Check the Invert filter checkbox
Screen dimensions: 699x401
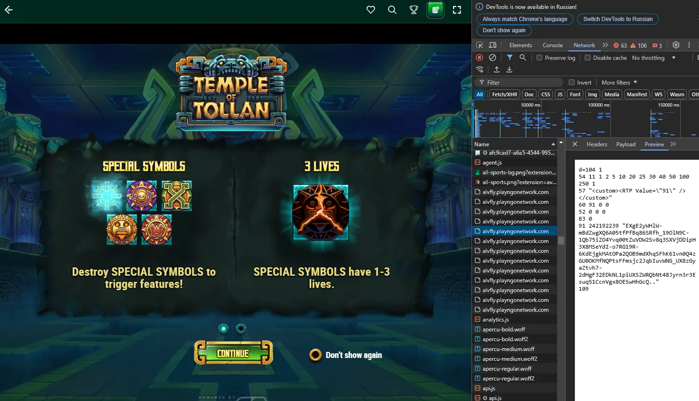[x=572, y=82]
